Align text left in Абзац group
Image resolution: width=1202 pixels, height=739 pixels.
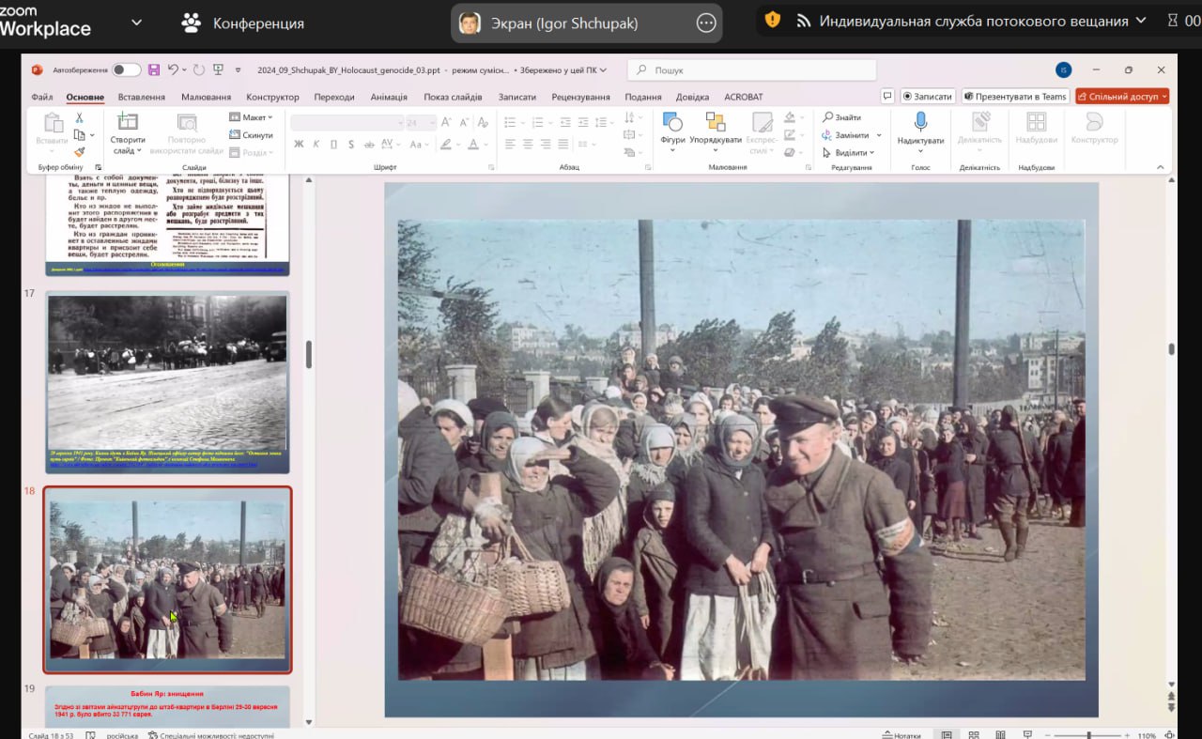[510, 144]
